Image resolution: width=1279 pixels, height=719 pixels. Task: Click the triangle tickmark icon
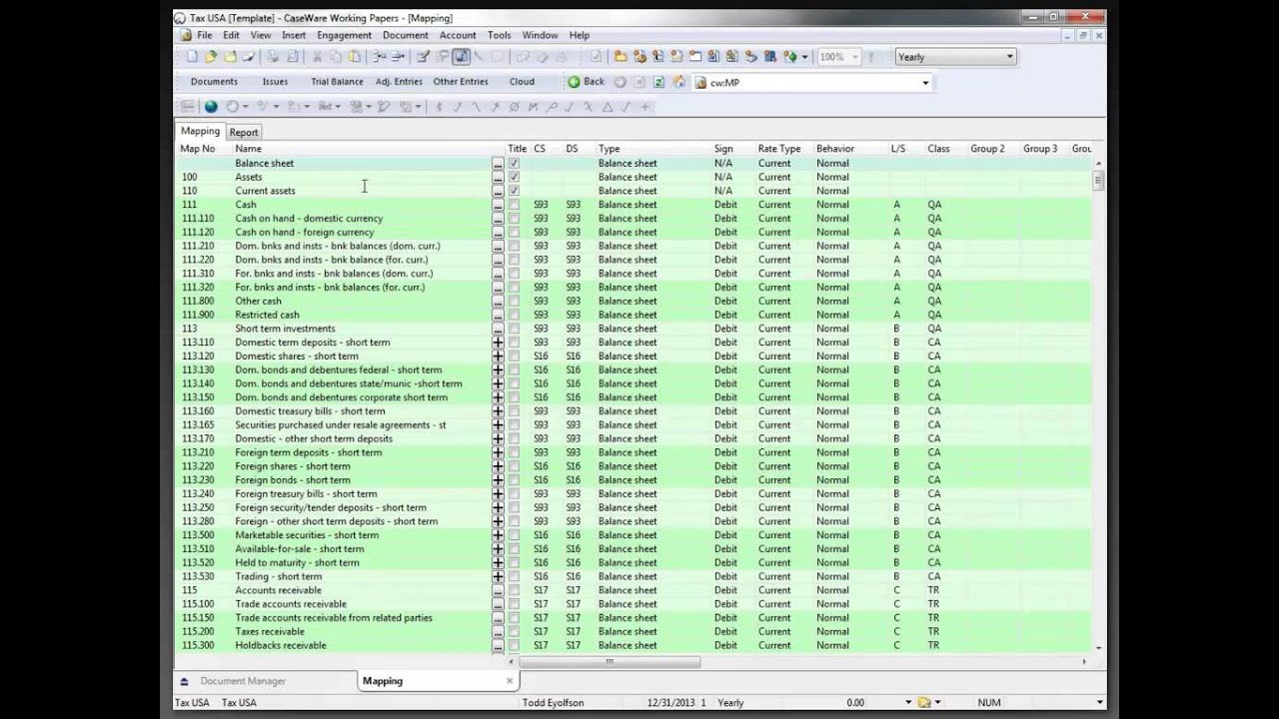pos(607,107)
